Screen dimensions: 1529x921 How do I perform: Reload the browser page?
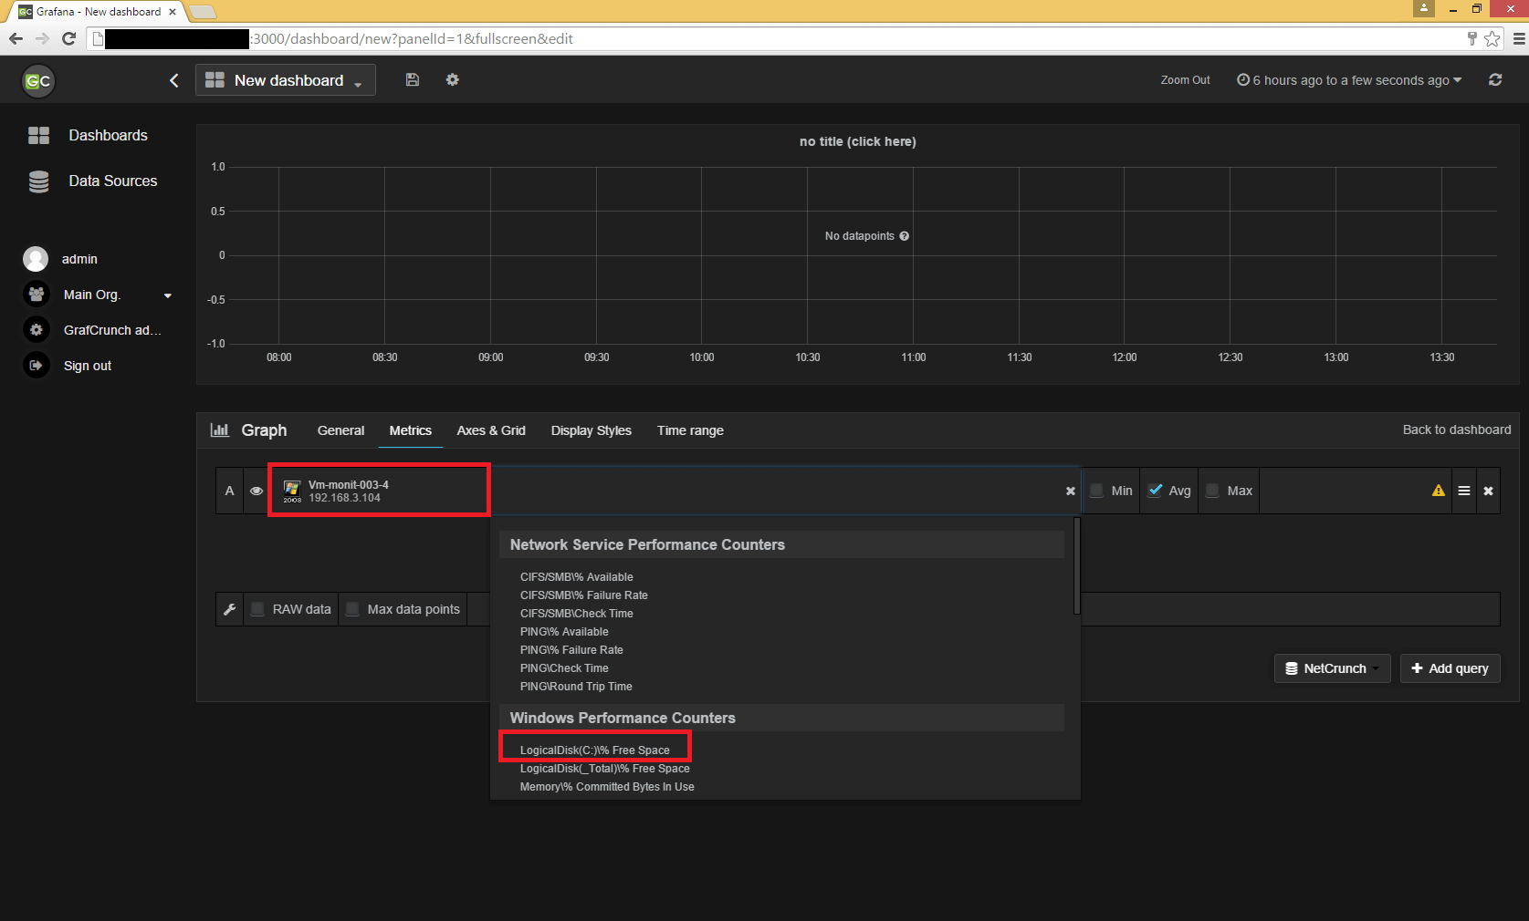[68, 38]
